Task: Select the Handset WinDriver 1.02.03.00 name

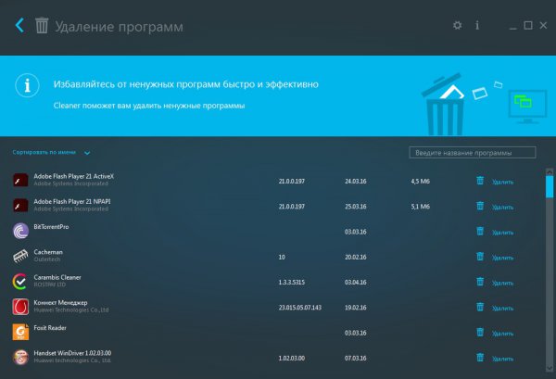Action: pyautogui.click(x=72, y=353)
